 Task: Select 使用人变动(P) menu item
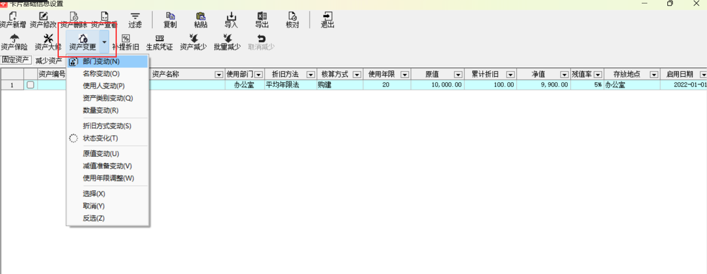[x=107, y=86]
